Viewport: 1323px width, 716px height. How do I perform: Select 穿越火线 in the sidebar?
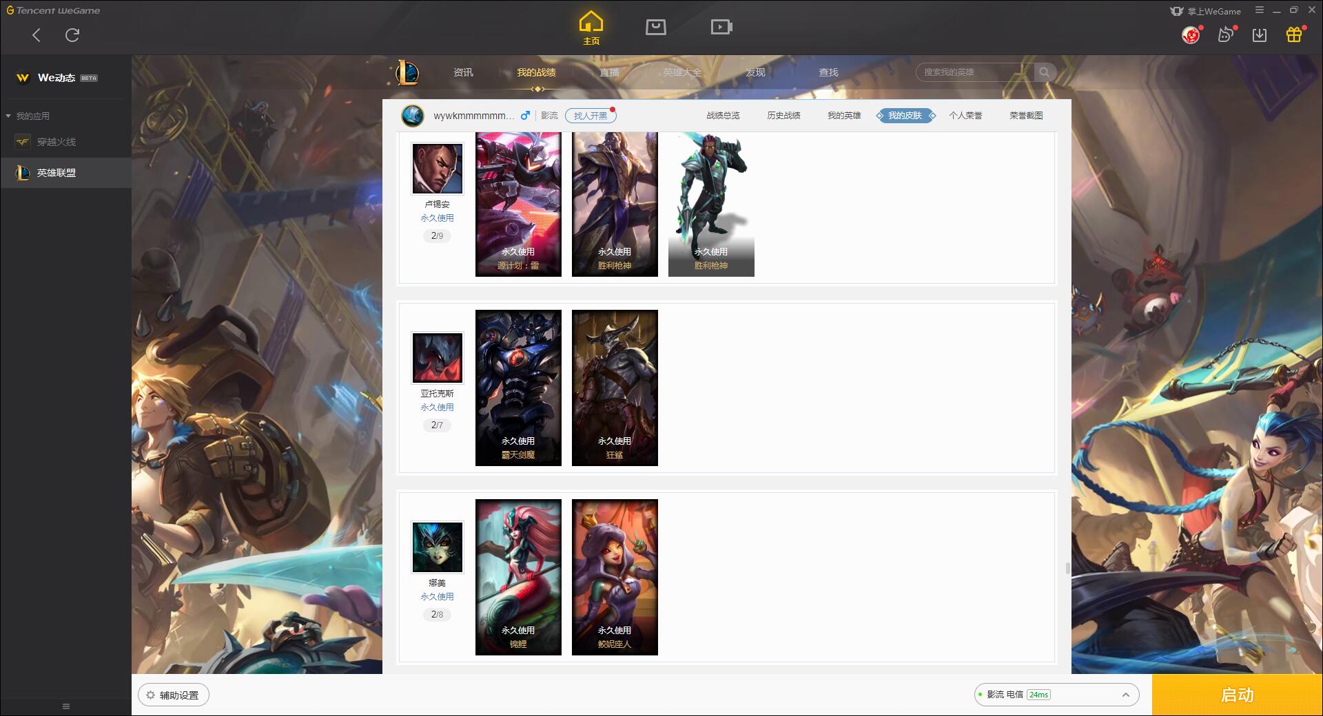pyautogui.click(x=66, y=142)
